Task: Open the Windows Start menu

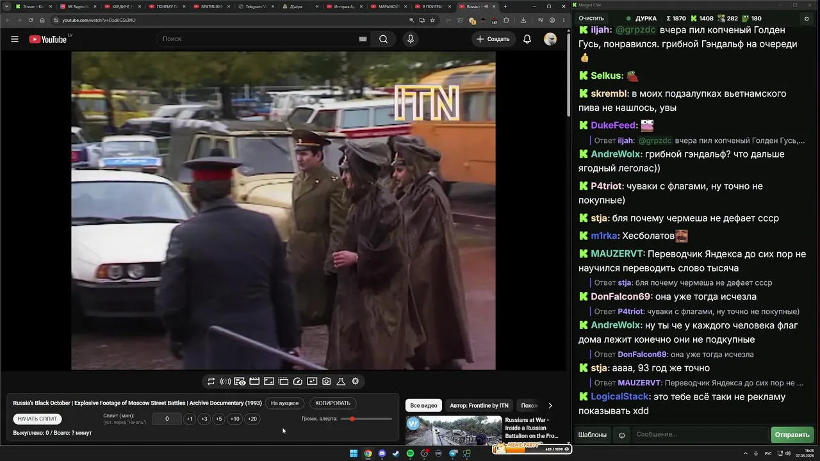Action: tap(353, 453)
